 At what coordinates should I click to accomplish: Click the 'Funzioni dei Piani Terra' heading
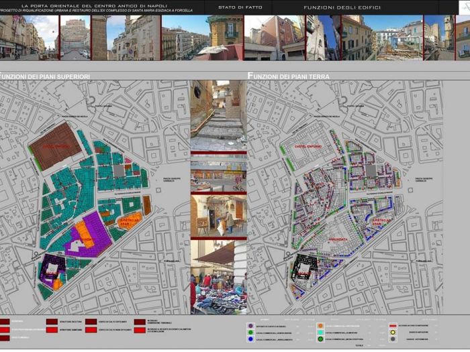coord(289,76)
